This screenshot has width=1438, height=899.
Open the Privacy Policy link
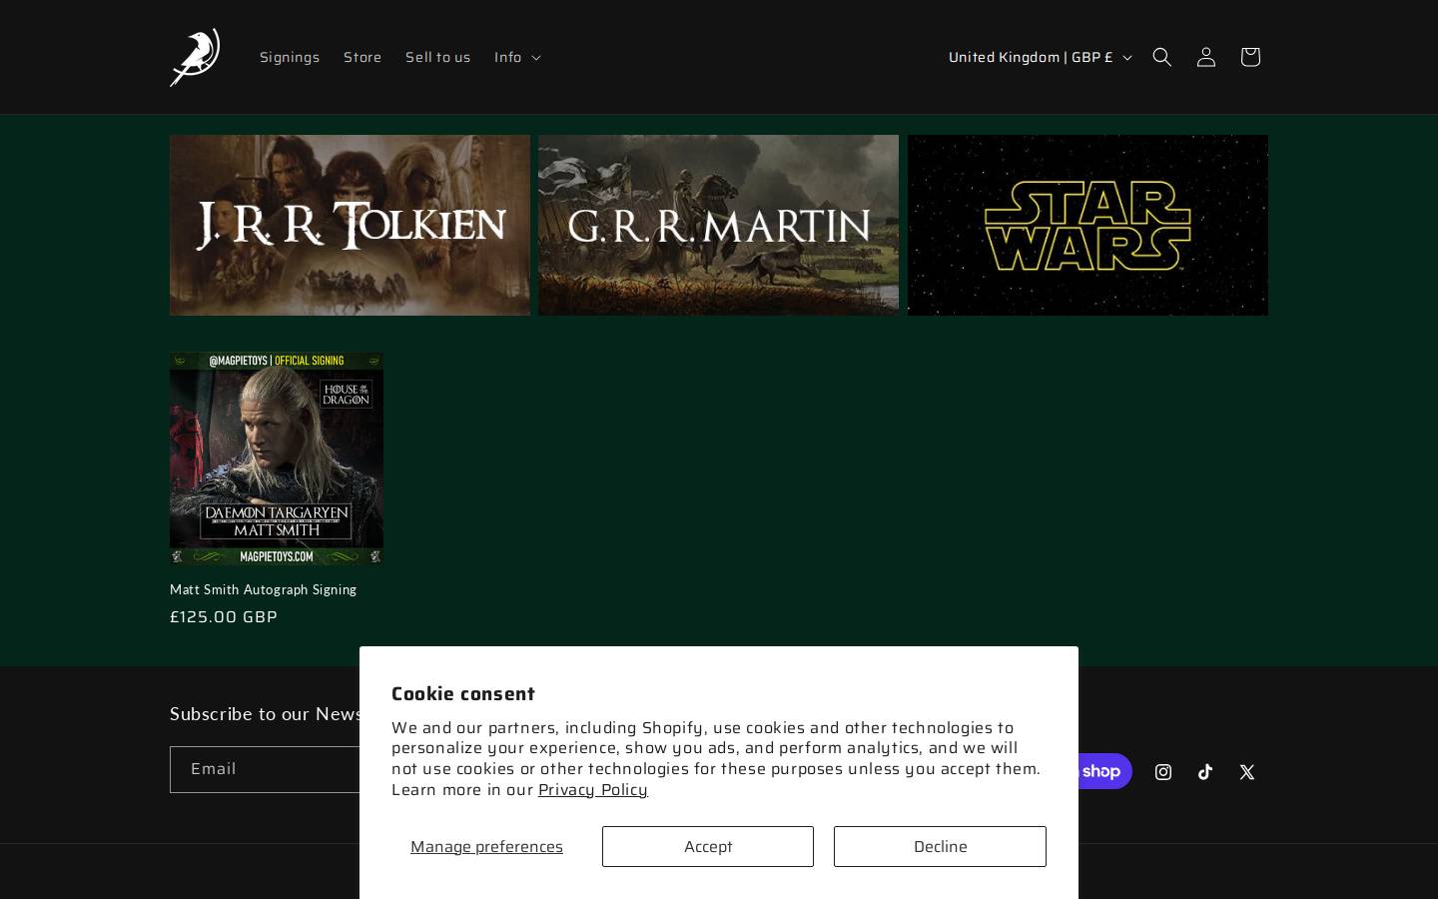click(593, 789)
